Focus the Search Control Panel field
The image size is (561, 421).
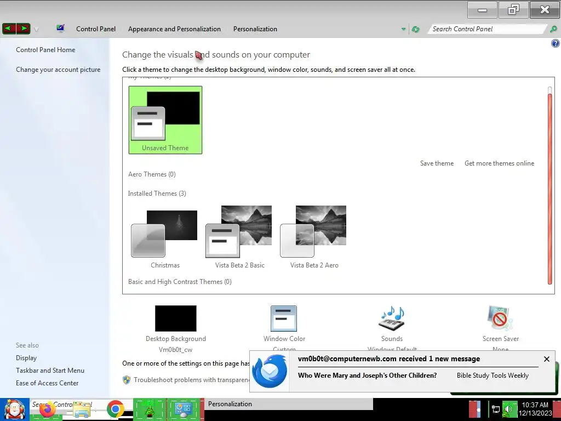click(487, 29)
